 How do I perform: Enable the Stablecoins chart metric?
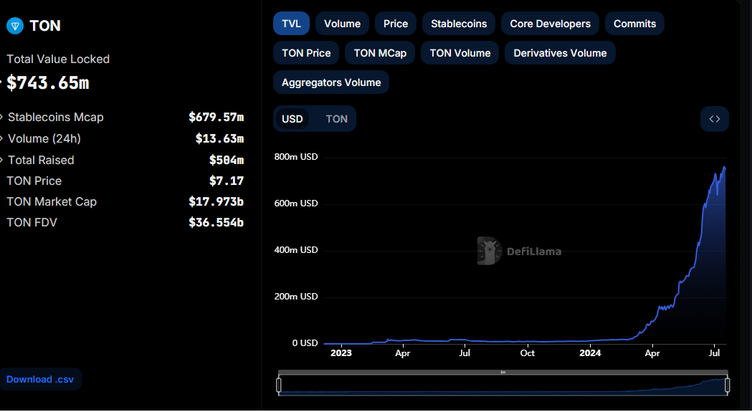(x=459, y=24)
